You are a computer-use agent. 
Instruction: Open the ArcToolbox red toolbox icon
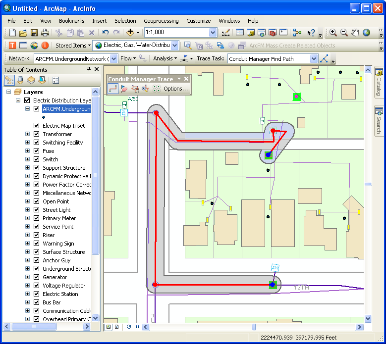(x=273, y=33)
